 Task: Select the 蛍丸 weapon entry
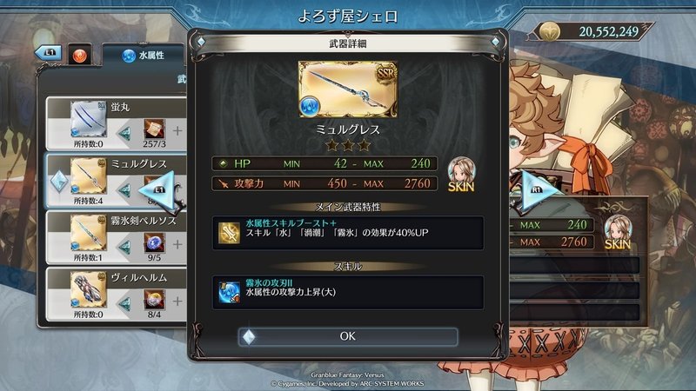coord(117,123)
